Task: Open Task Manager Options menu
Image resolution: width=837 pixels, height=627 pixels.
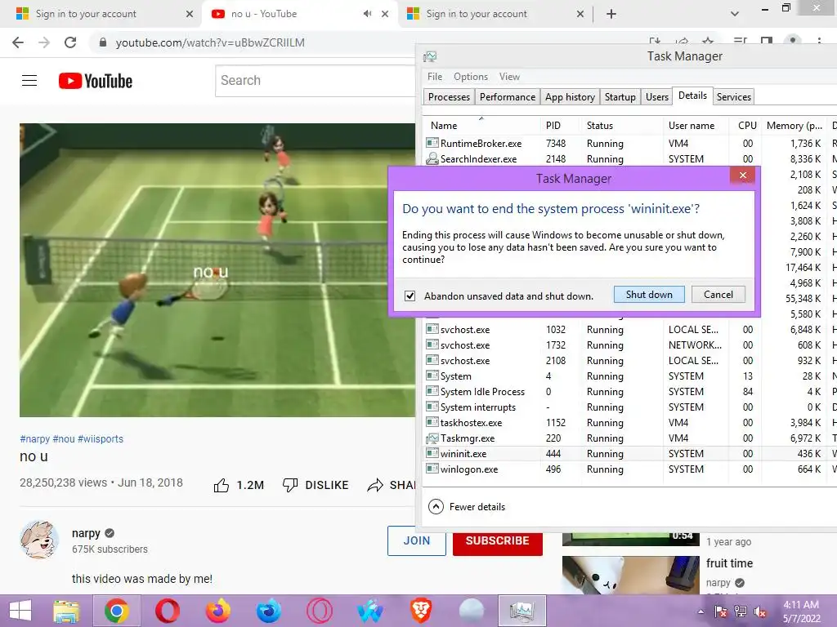Action: (x=471, y=77)
